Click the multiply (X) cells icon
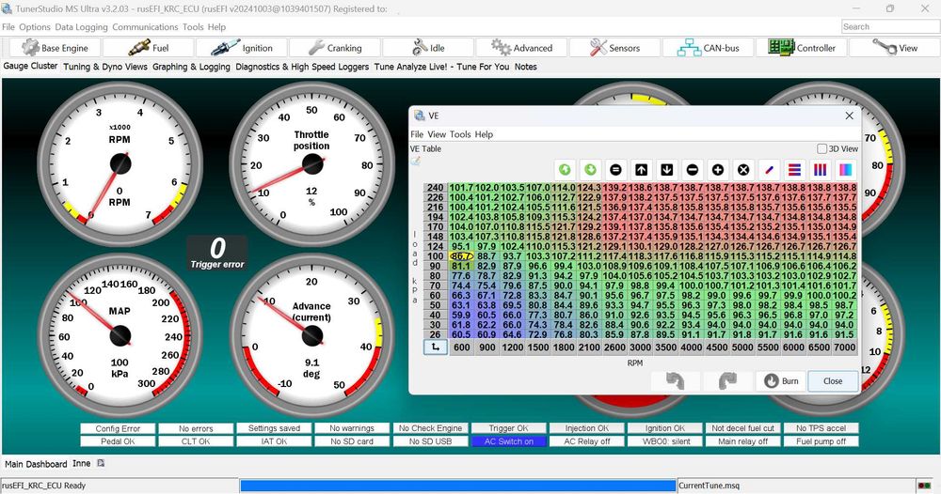 tap(743, 170)
